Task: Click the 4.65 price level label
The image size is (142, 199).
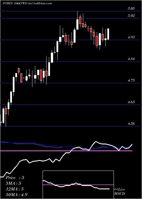Action: point(131,102)
